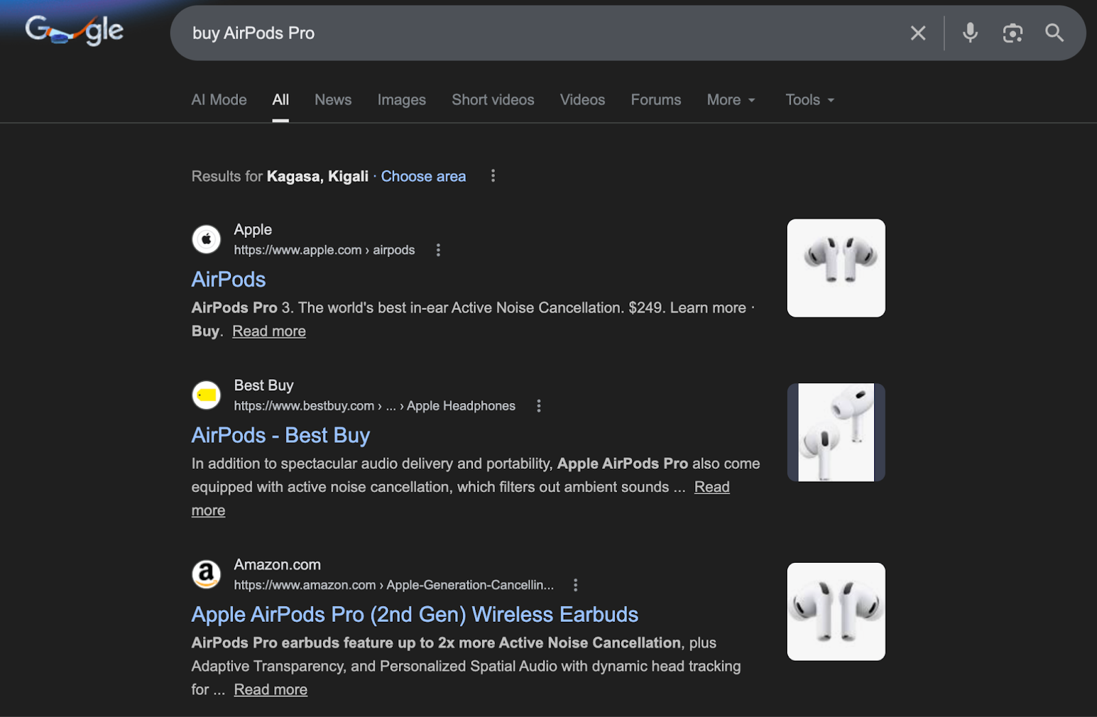This screenshot has height=717, width=1097.
Task: Click the Google logo to return home
Action: [x=74, y=30]
